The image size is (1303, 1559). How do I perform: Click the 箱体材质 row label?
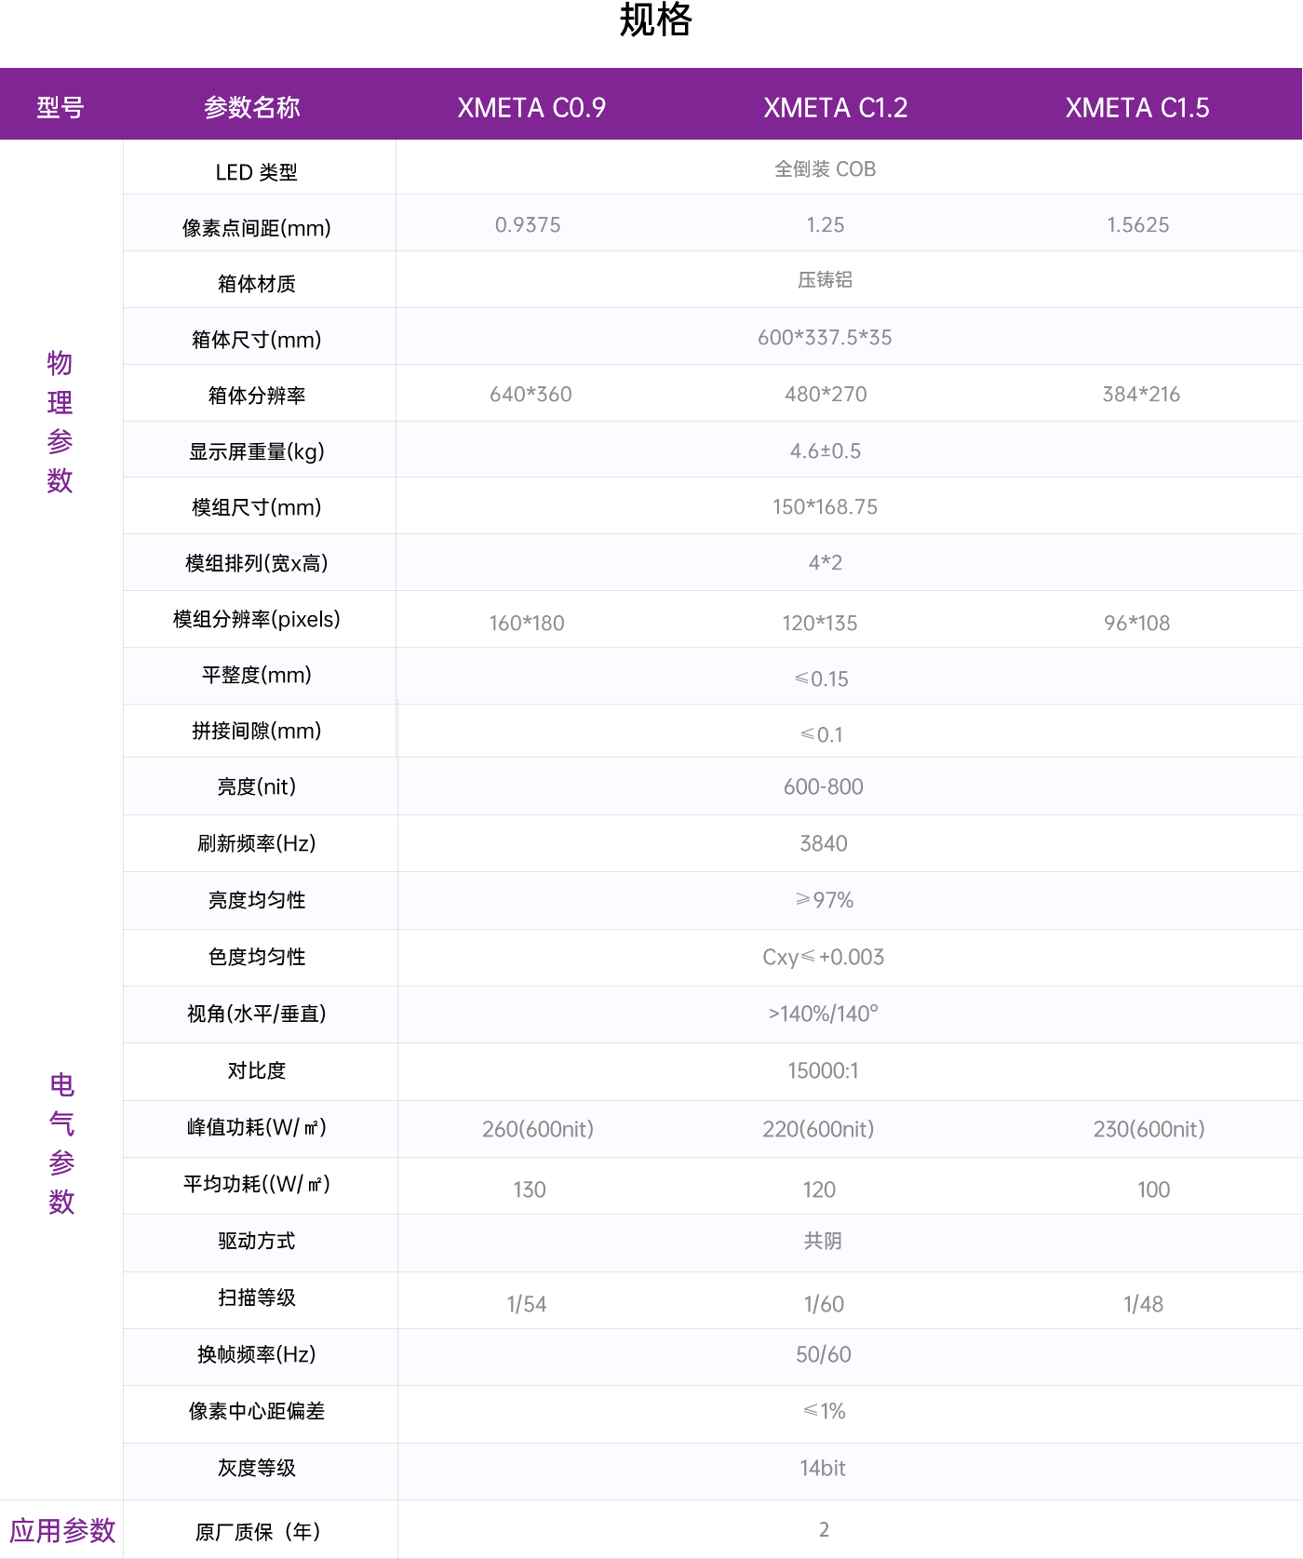coord(257,284)
